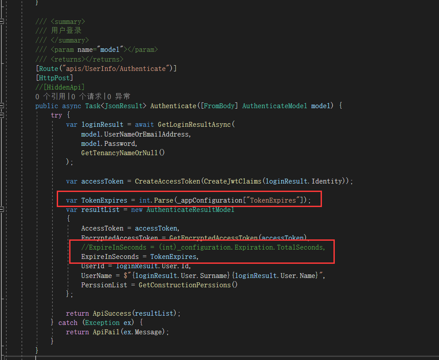Click the int.Parse call on the TokenExpires line
The height and width of the screenshot is (360, 439).
(156, 200)
